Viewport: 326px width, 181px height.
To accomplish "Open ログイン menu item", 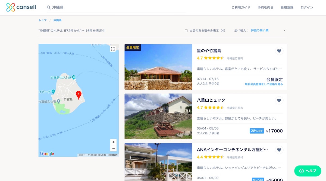I will pos(307,8).
